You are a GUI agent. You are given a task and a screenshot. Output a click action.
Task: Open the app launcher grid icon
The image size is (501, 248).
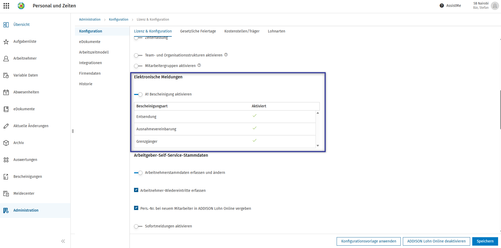[x=6, y=6]
